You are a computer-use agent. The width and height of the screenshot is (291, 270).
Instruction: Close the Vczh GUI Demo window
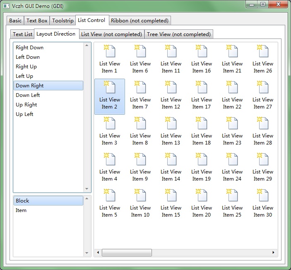click(x=278, y=5)
